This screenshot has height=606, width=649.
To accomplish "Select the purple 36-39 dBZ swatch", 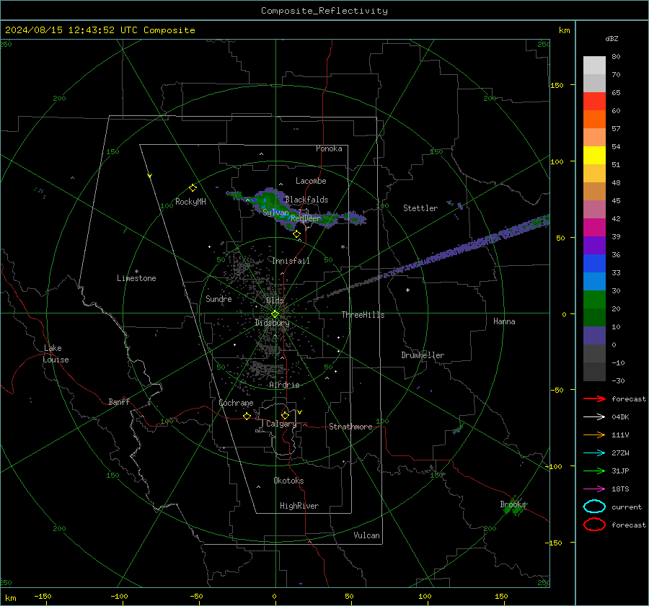I will coord(594,245).
